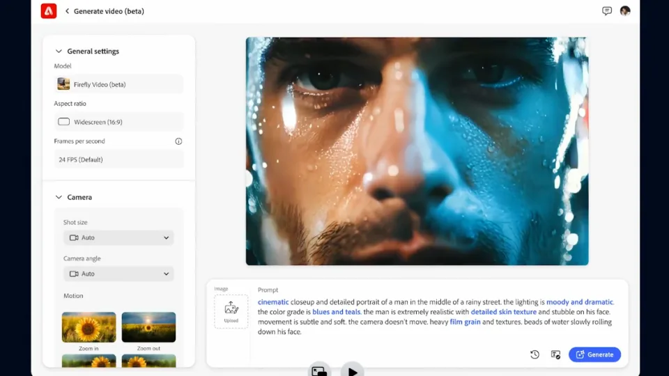This screenshot has height=376, width=669.
Task: Click the picture-in-picture icon below the prompt
Action: (319, 371)
